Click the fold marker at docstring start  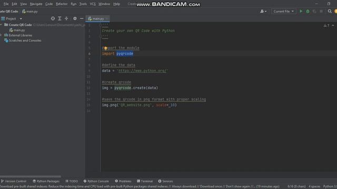click(101, 25)
